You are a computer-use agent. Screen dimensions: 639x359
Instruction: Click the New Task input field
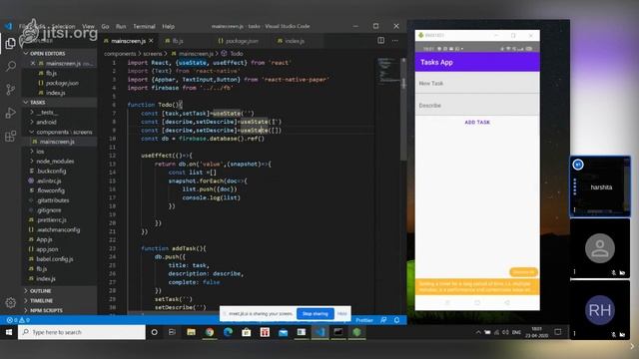(477, 83)
